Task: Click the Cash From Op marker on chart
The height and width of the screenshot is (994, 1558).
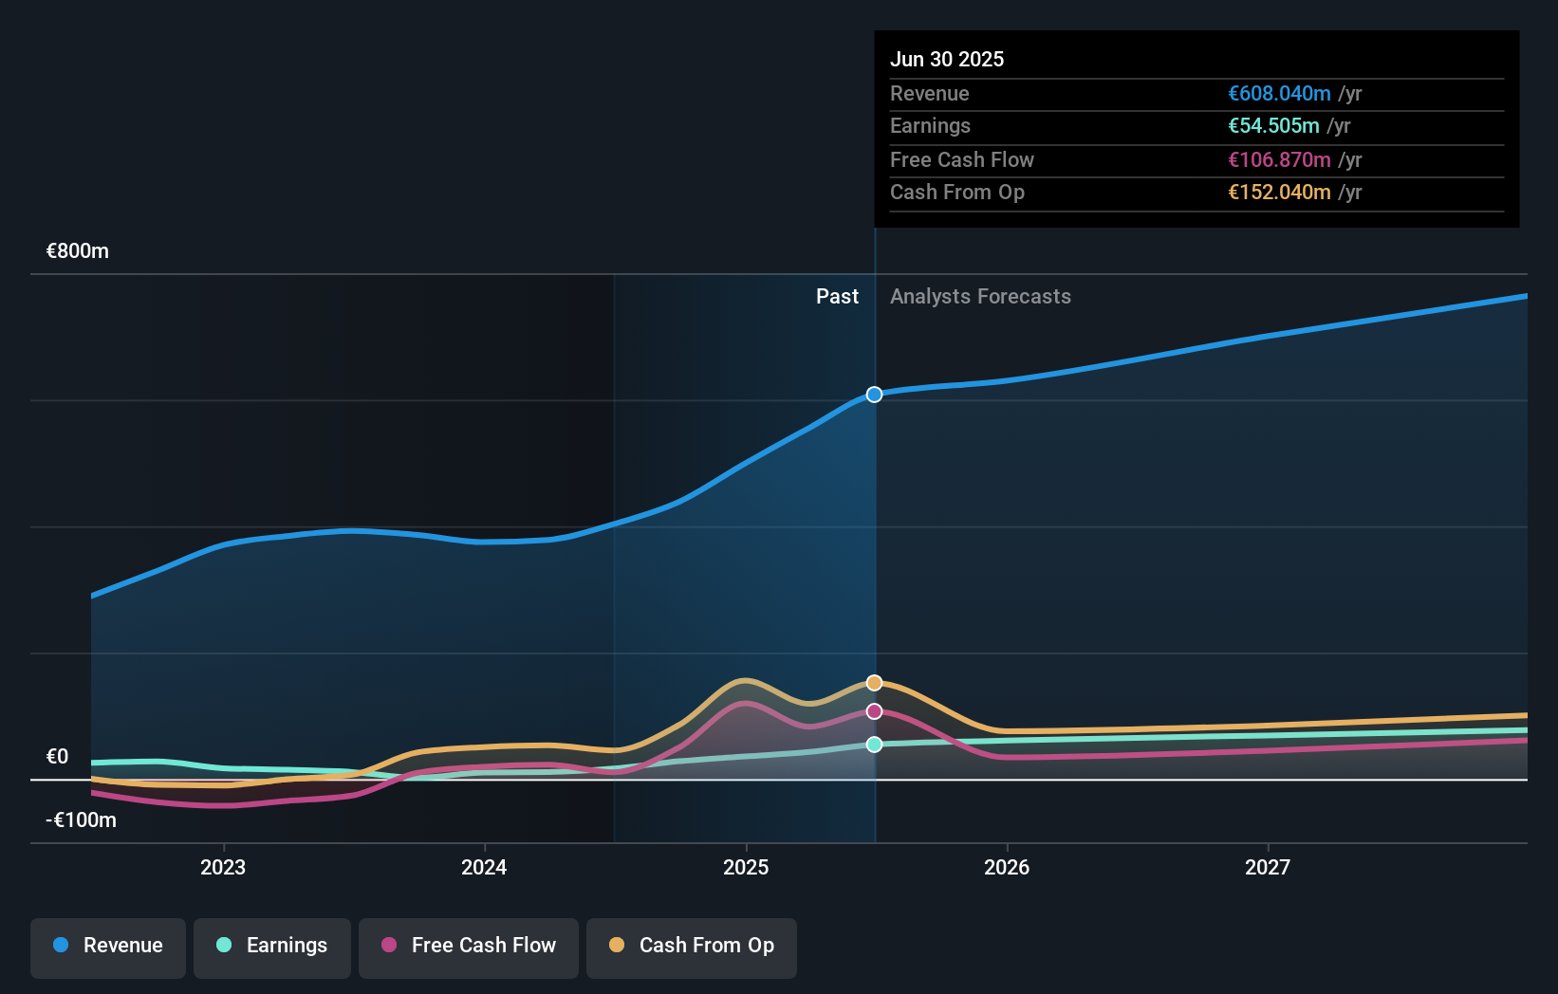Action: 873,681
